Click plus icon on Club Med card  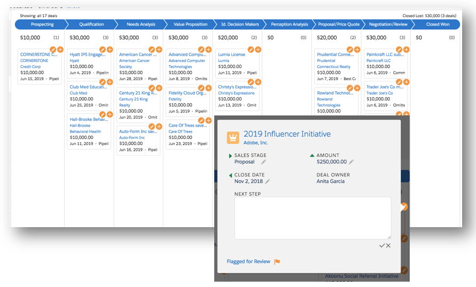[110, 82]
